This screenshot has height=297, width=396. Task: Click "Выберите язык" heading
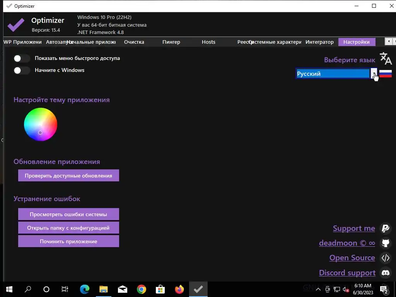350,60
